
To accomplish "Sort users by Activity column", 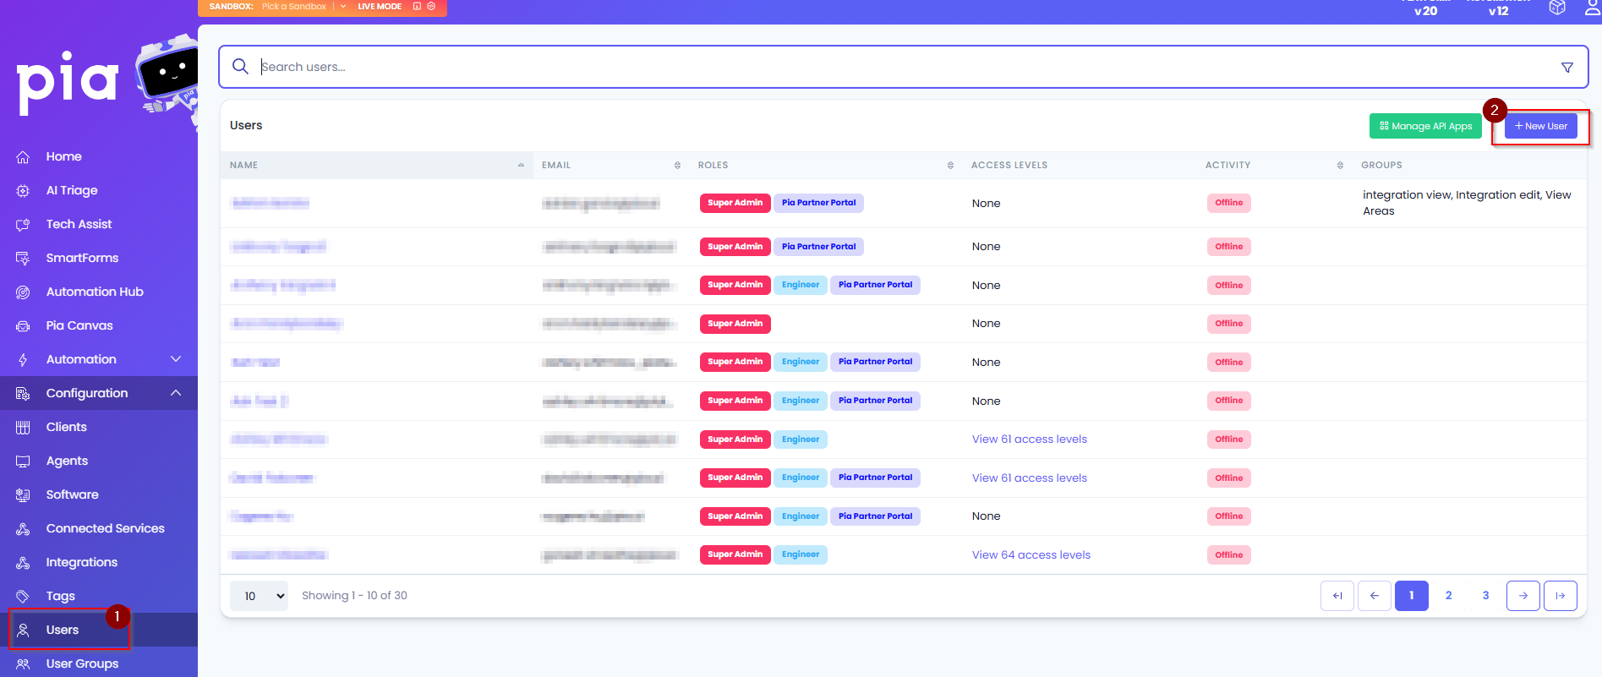I will pos(1340,166).
